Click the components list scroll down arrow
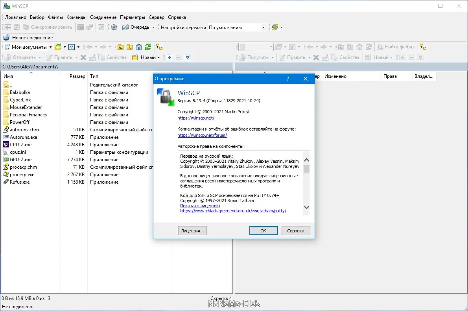468x311 pixels. point(306,207)
